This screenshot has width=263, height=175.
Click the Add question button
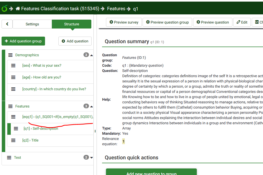click(75, 41)
